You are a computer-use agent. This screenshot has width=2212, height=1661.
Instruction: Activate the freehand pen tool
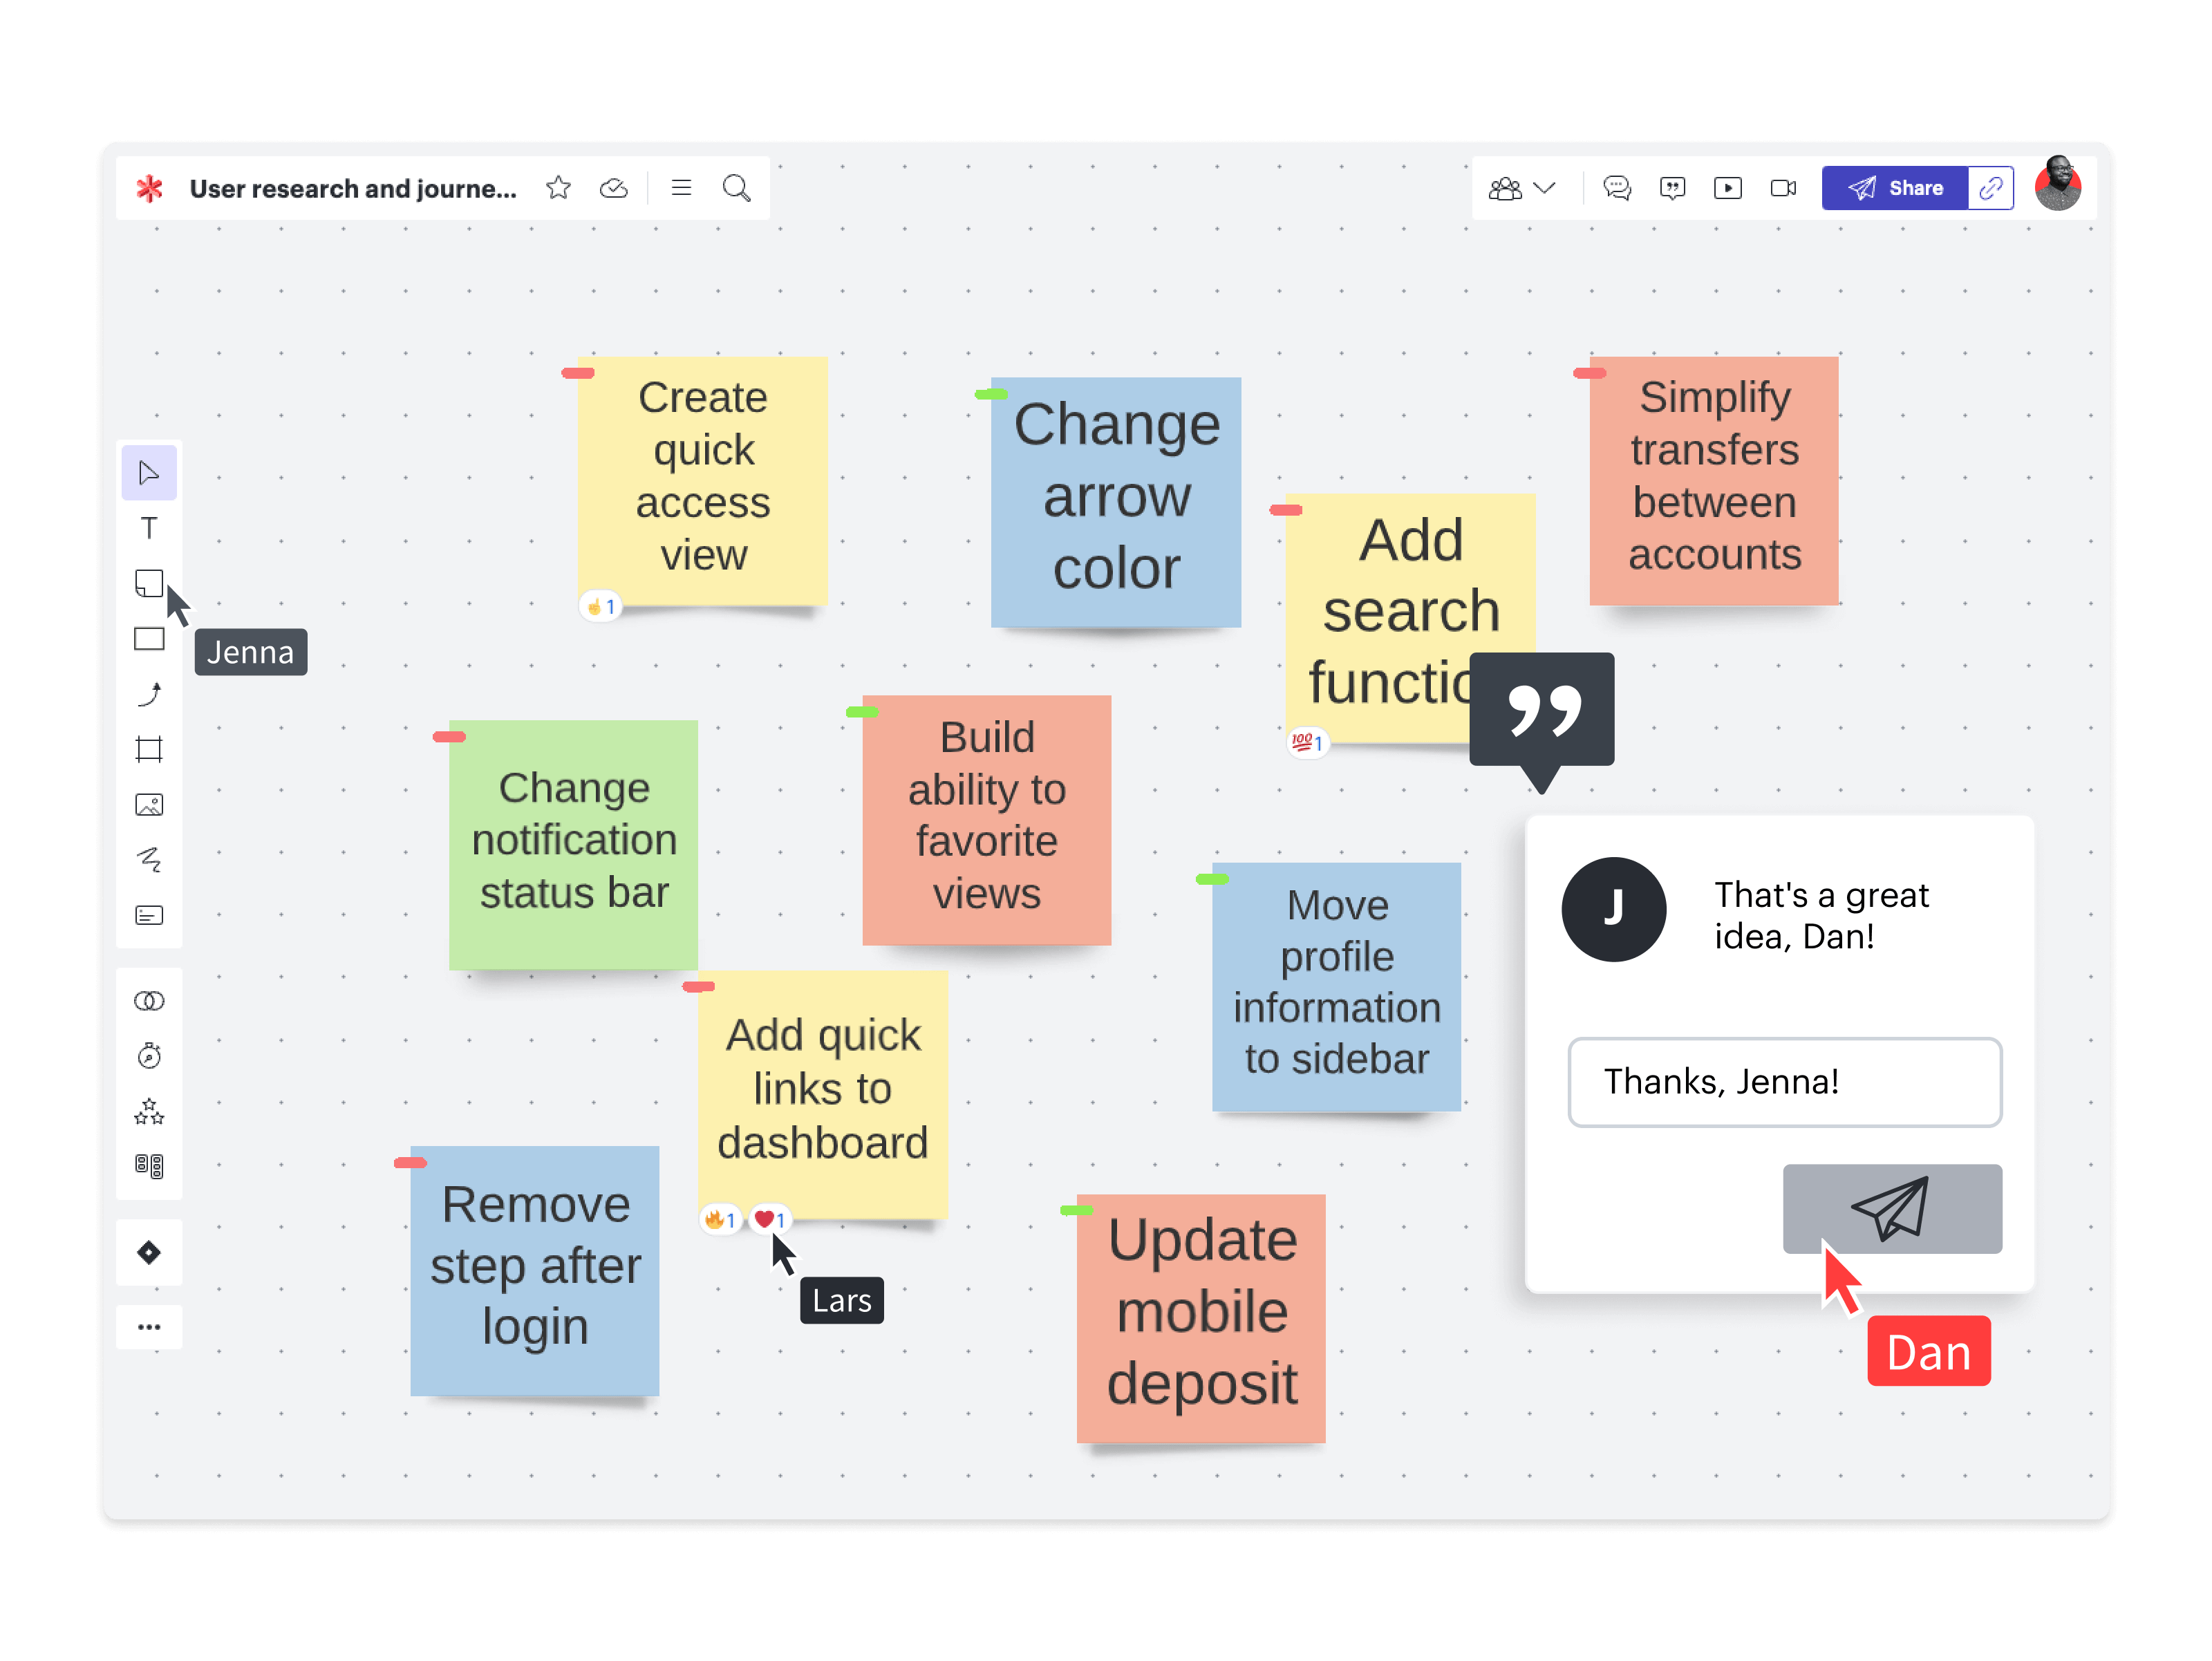(x=149, y=860)
